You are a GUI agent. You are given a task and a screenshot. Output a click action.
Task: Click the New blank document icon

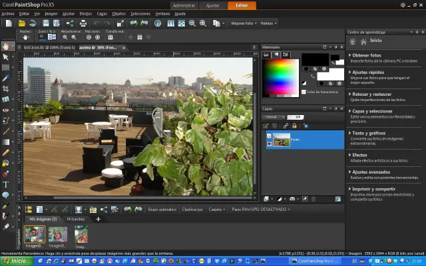pyautogui.click(x=7, y=23)
